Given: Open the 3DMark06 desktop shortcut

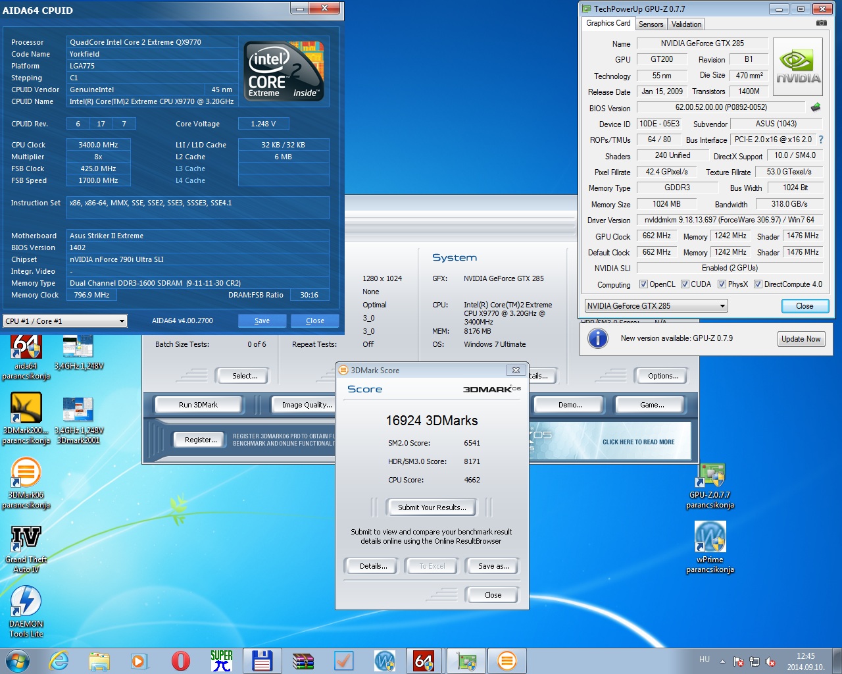Looking at the screenshot, I should pyautogui.click(x=26, y=484).
